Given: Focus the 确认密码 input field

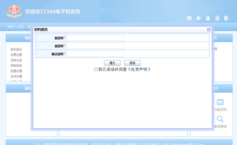Looking at the screenshot, I should point(96,54).
